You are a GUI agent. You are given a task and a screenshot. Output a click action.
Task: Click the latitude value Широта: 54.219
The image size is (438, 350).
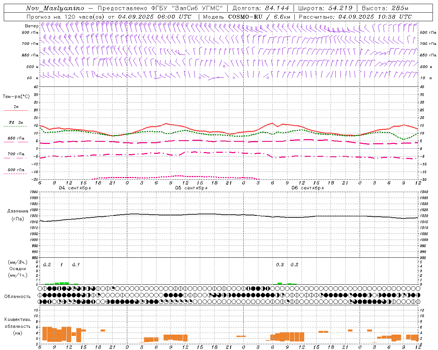point(325,8)
